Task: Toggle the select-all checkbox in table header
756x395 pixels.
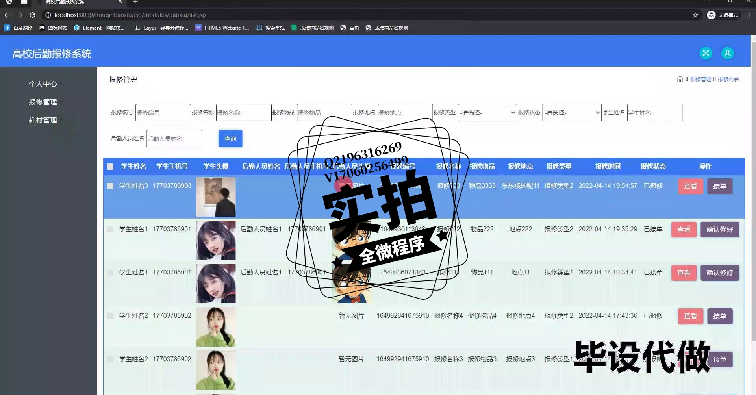Action: [110, 167]
